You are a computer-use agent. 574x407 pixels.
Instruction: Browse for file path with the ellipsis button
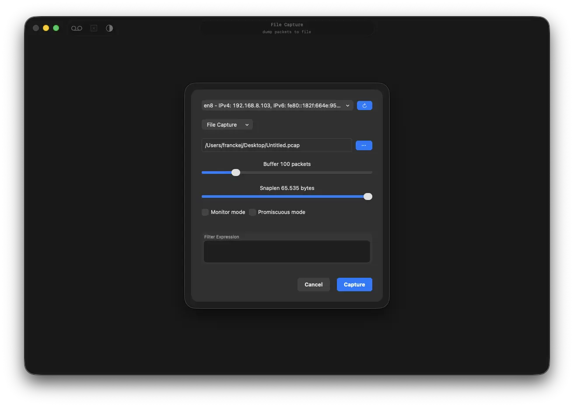(364, 145)
